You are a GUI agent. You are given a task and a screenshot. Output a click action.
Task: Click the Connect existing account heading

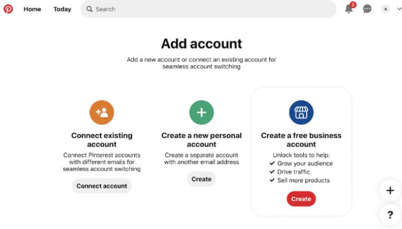click(102, 140)
